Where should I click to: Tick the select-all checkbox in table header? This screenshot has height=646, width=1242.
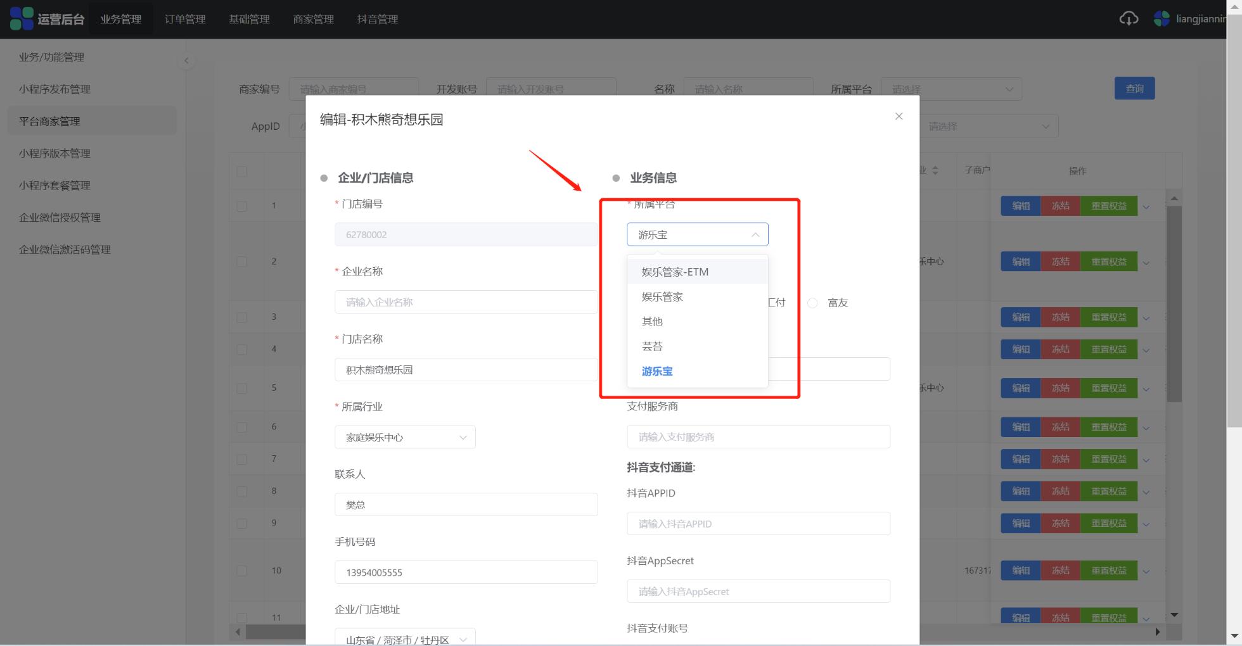(x=242, y=171)
